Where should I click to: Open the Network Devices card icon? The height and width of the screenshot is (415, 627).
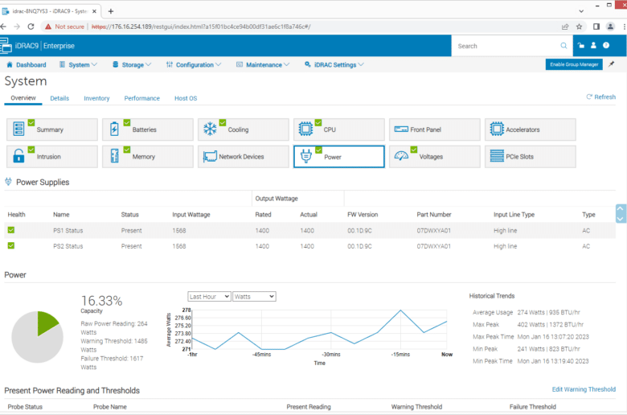click(x=210, y=157)
